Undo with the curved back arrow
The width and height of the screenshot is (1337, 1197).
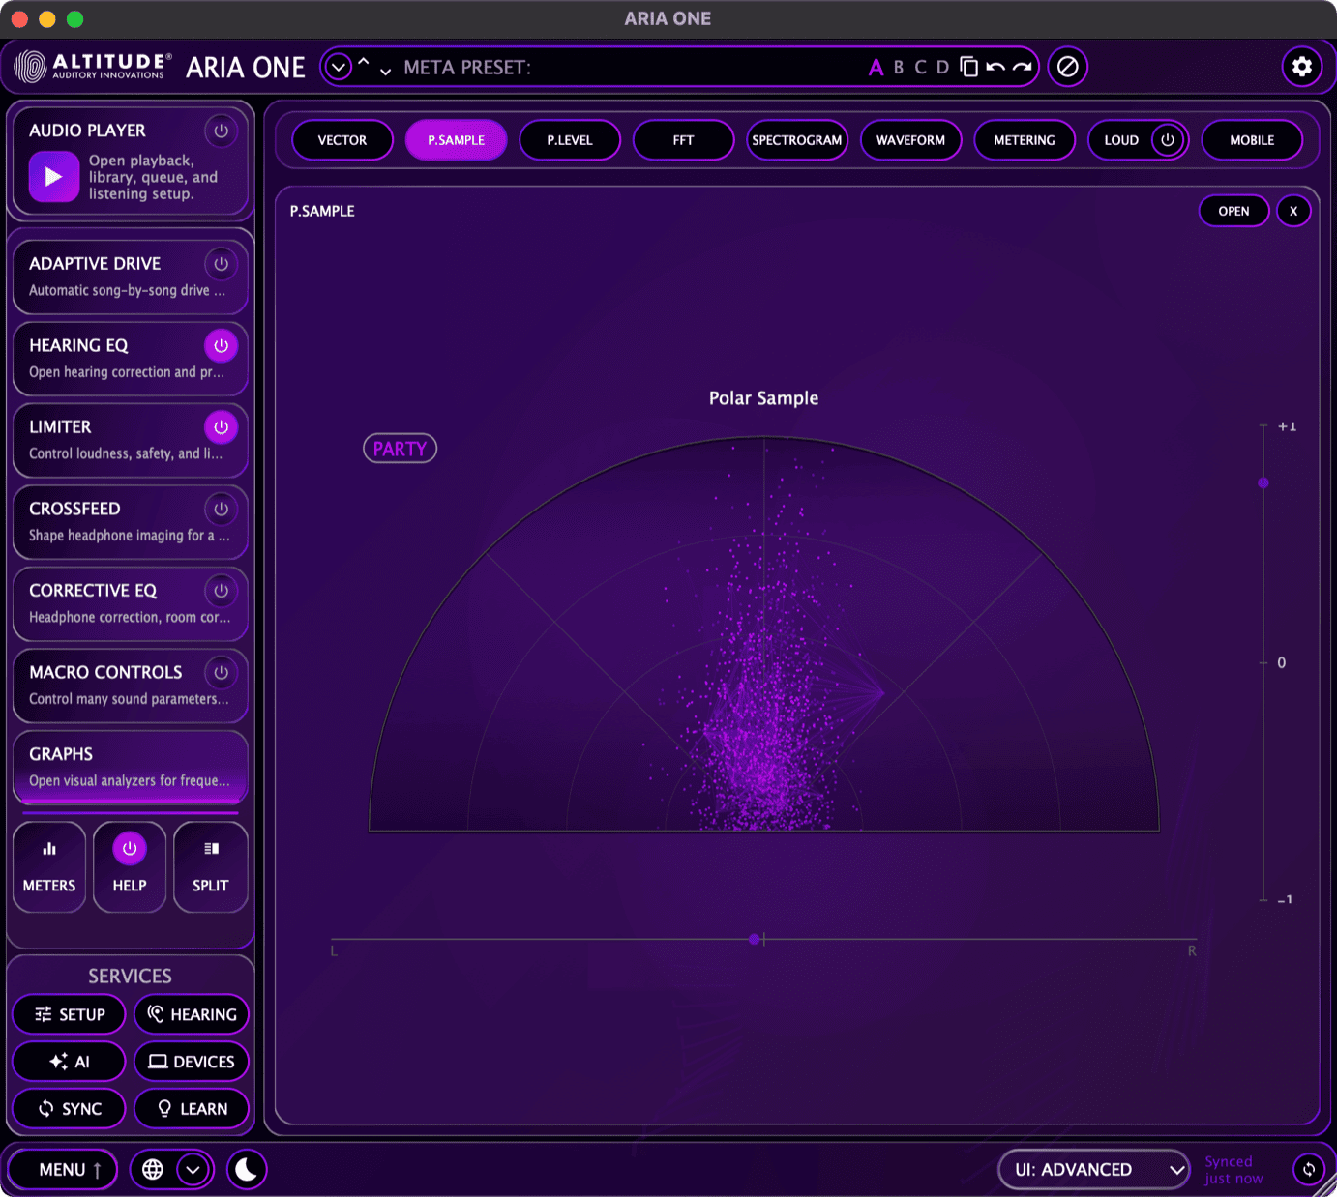point(995,67)
